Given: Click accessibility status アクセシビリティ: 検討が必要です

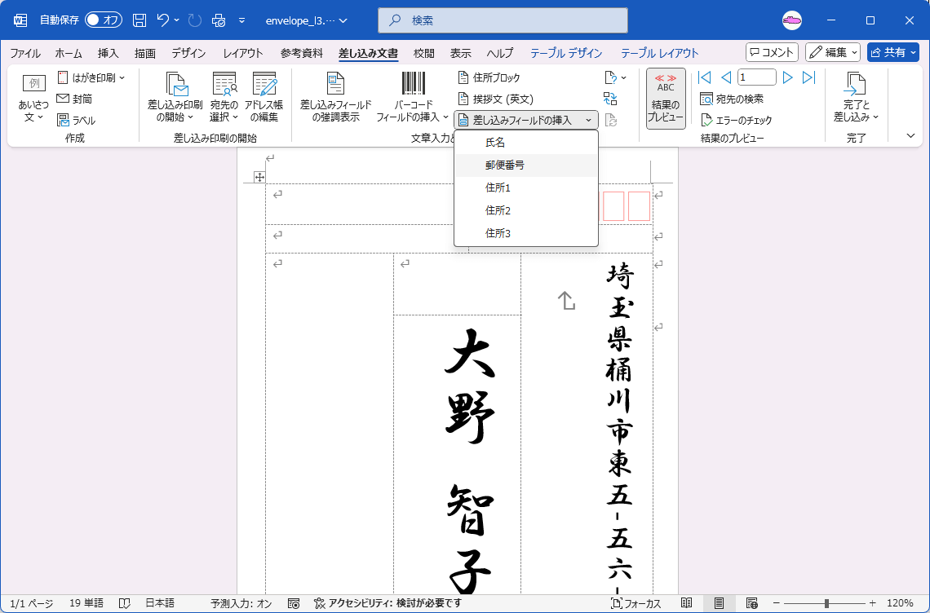Looking at the screenshot, I should pos(387,603).
